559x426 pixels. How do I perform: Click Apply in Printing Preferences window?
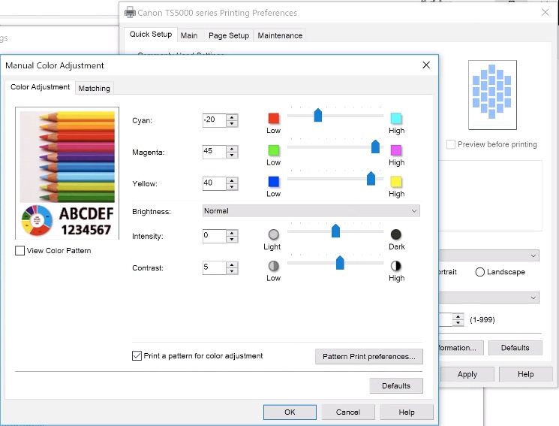coord(467,374)
